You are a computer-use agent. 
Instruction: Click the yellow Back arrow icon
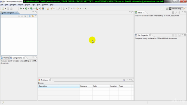point(78,8)
